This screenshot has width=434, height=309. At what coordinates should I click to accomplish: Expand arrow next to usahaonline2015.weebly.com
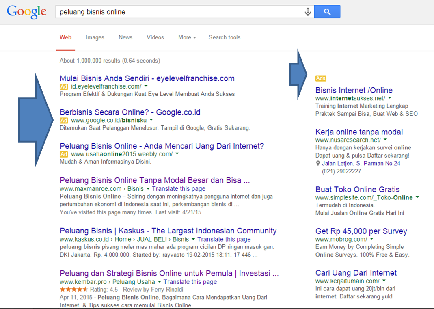[177, 153]
